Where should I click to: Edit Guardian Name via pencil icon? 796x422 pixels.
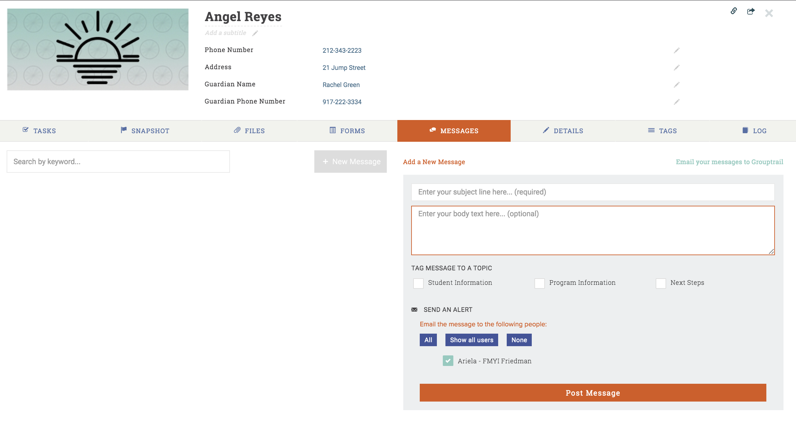coord(676,85)
